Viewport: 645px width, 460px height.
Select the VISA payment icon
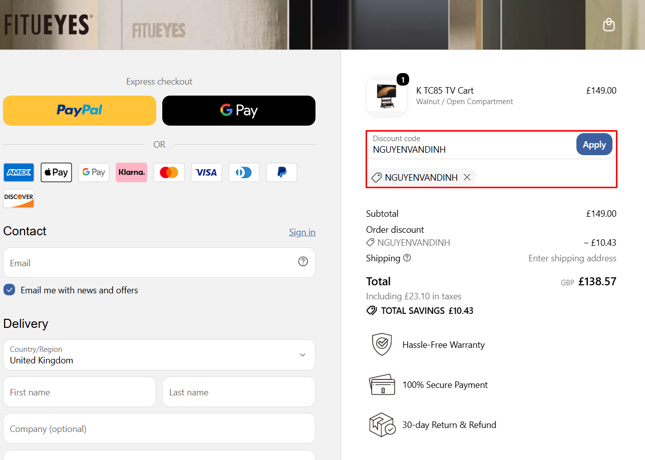[206, 172]
